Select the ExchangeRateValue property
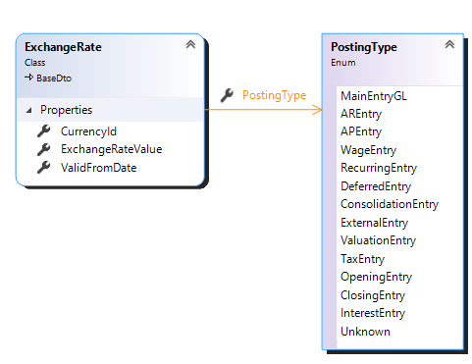The image size is (472, 364). 112,149
